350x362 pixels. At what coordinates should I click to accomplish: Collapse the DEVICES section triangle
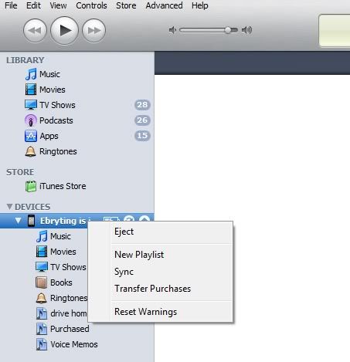pos(9,206)
